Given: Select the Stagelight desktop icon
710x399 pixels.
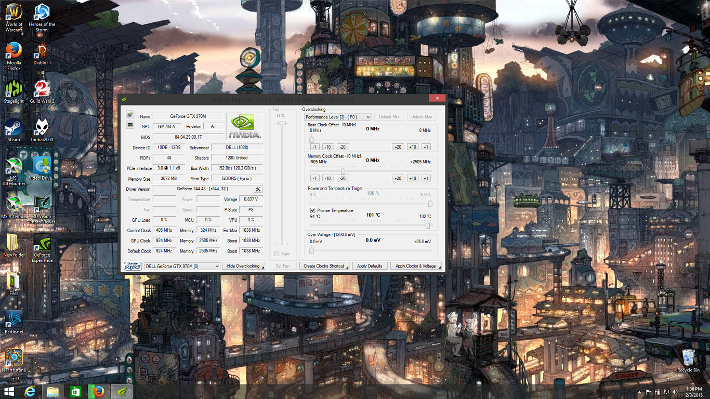Looking at the screenshot, I should [14, 92].
